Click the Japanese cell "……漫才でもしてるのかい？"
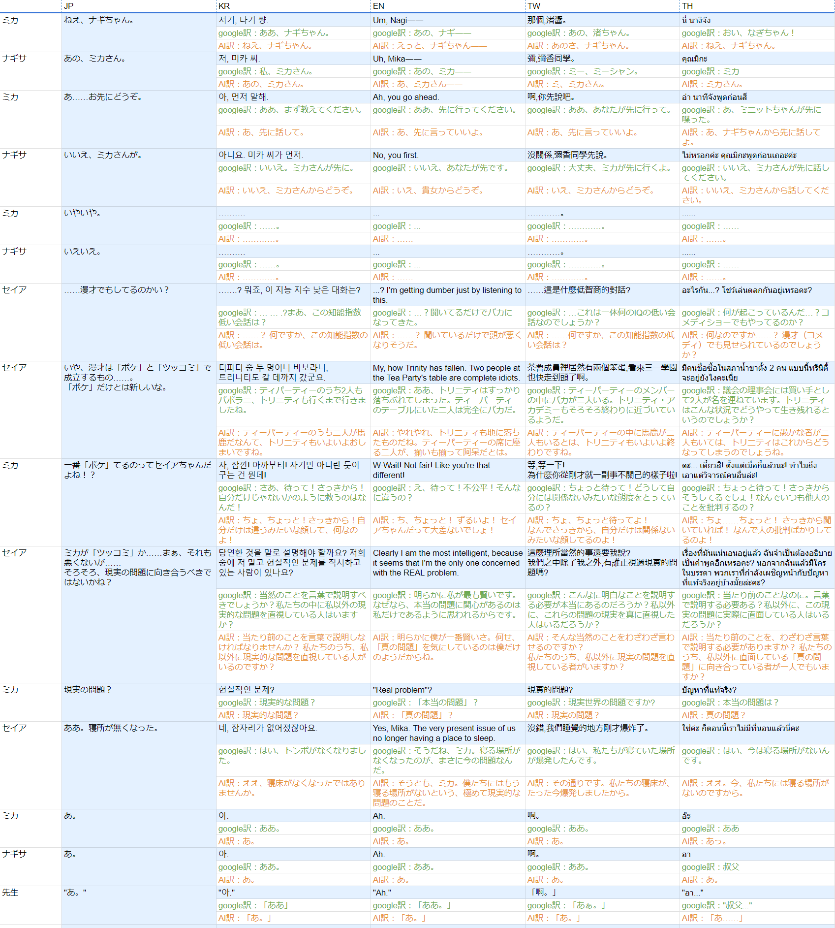Image resolution: width=835 pixels, height=928 pixels. [x=139, y=290]
